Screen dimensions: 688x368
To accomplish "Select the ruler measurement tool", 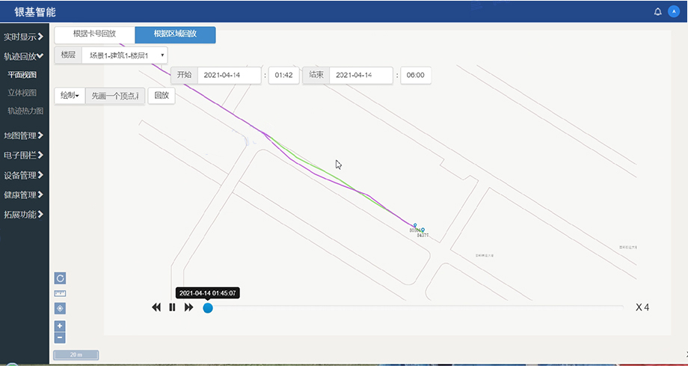I will (x=61, y=293).
